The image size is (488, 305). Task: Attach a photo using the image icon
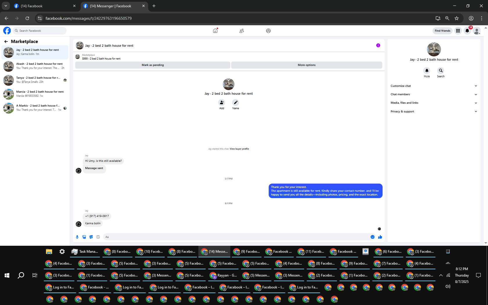tap(84, 237)
